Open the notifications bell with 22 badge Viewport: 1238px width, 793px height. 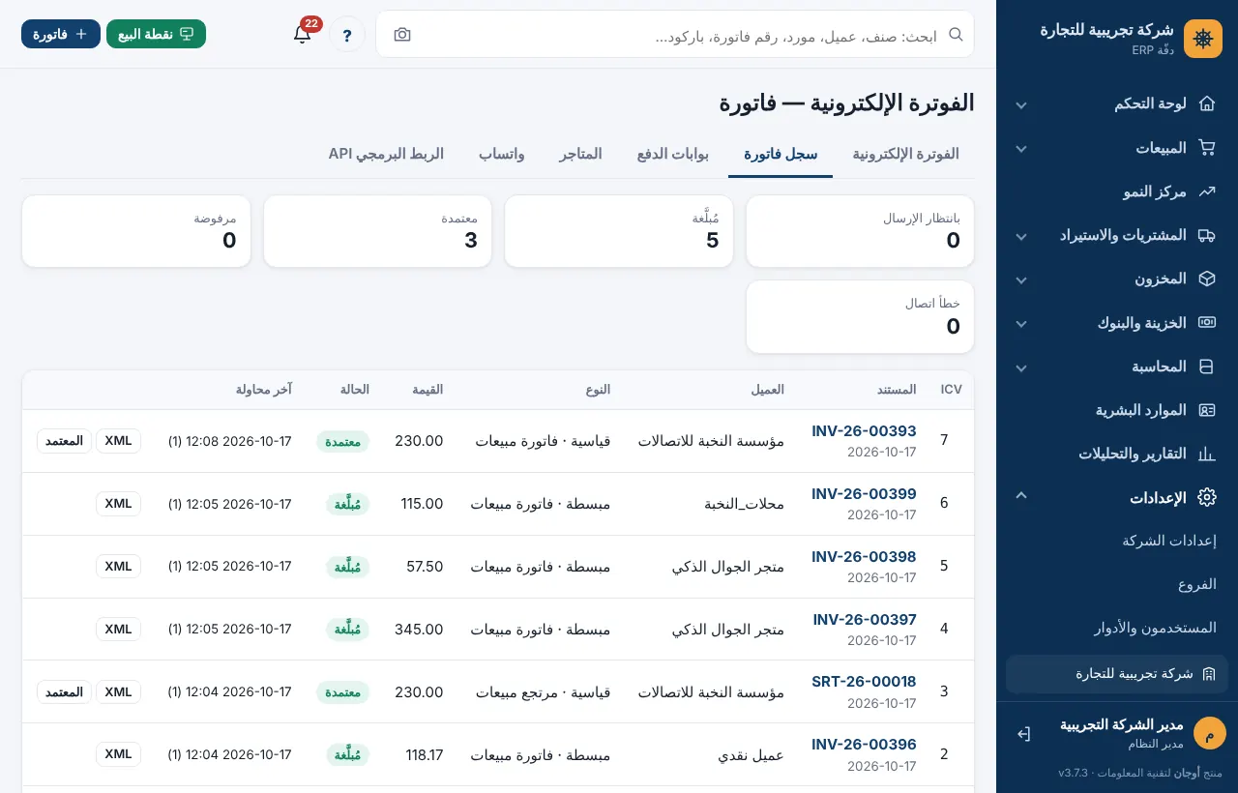[x=303, y=35]
